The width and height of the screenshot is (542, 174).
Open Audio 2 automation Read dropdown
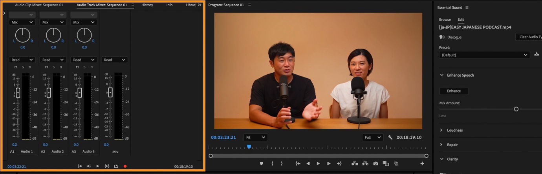click(x=53, y=60)
